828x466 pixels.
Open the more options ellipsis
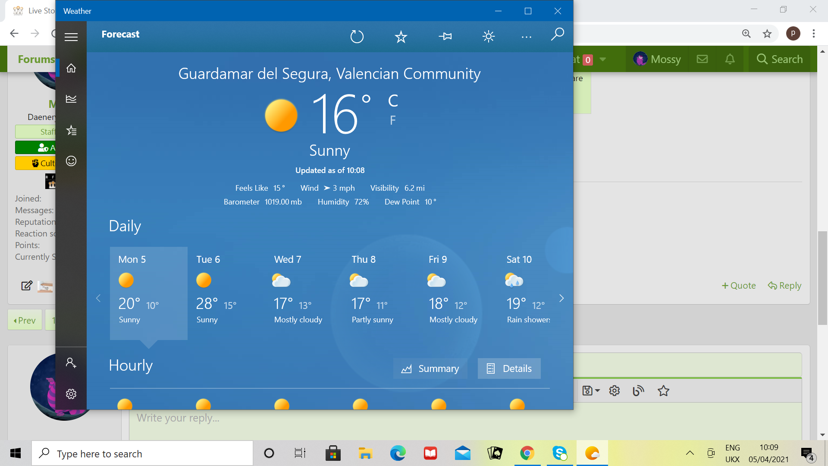(x=527, y=37)
